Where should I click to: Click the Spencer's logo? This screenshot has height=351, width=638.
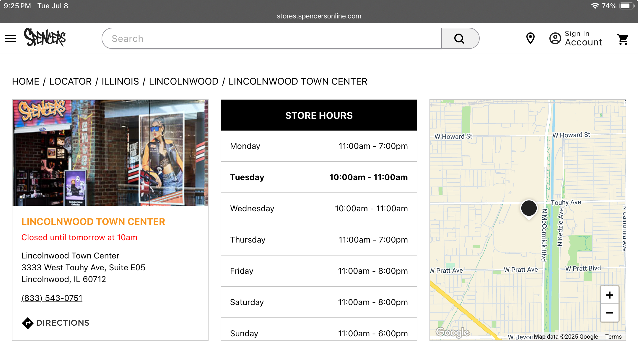pos(45,37)
